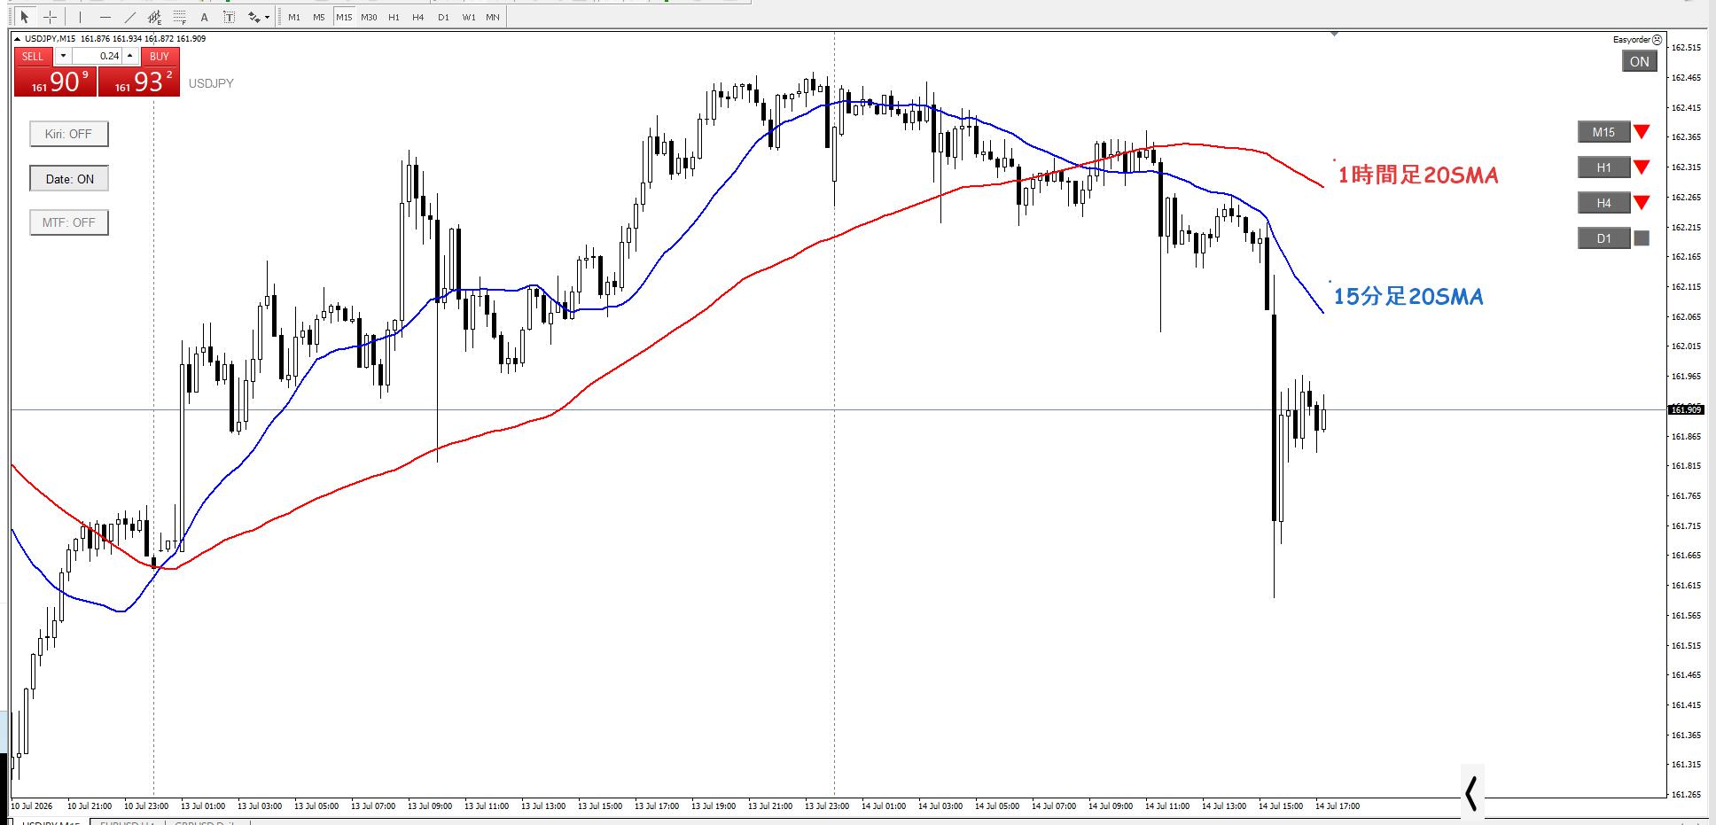Toggle the Date: ON button
The image size is (1716, 825).
[x=69, y=179]
